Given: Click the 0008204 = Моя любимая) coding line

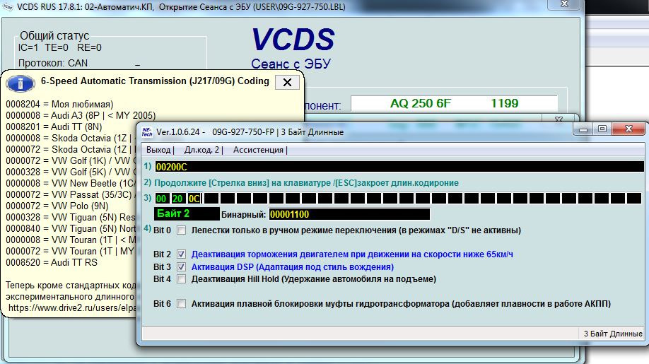Looking at the screenshot, I should coord(59,104).
